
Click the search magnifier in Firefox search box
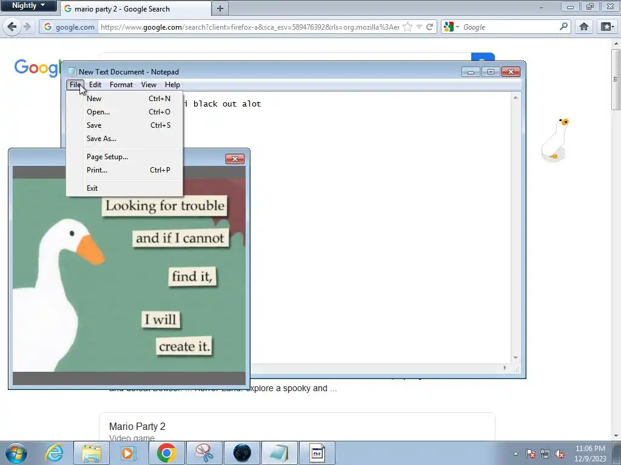[x=563, y=27]
